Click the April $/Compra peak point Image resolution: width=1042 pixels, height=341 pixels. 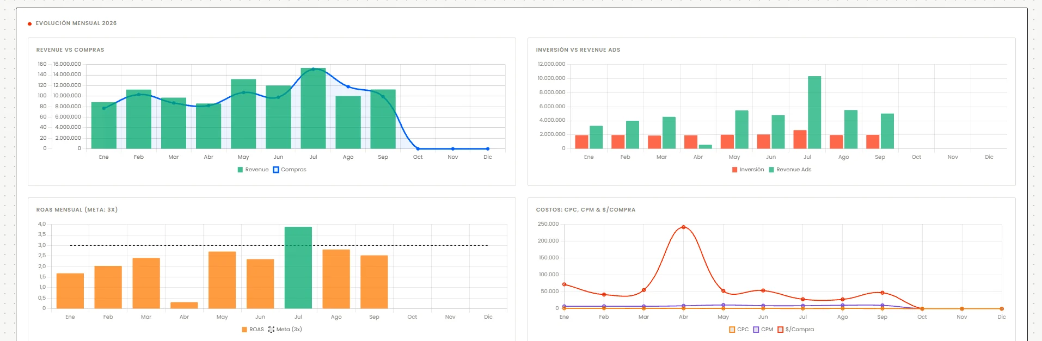[x=684, y=227]
